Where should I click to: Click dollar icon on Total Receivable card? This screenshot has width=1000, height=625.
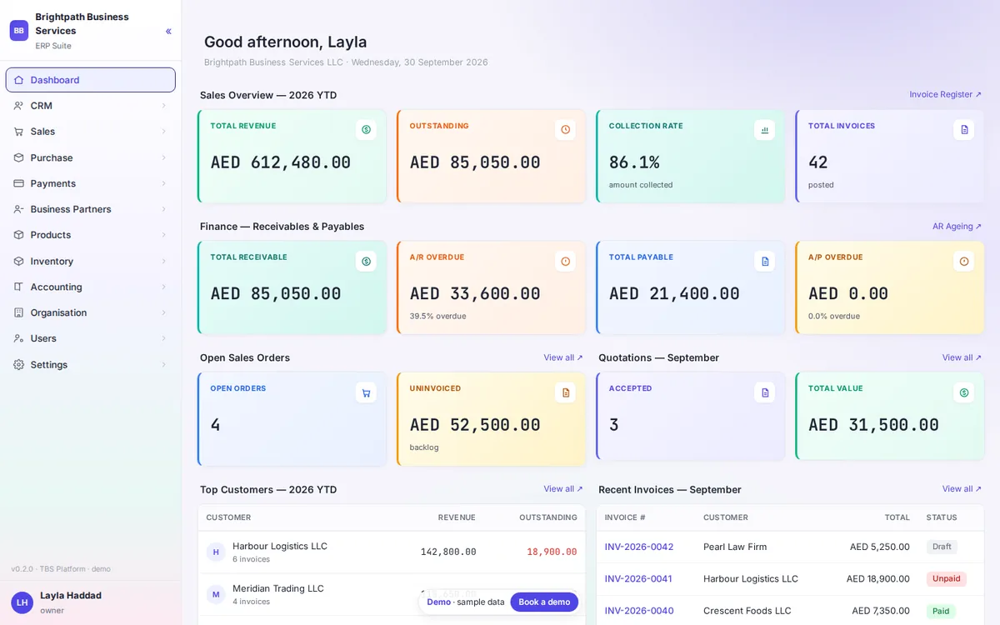coord(366,262)
